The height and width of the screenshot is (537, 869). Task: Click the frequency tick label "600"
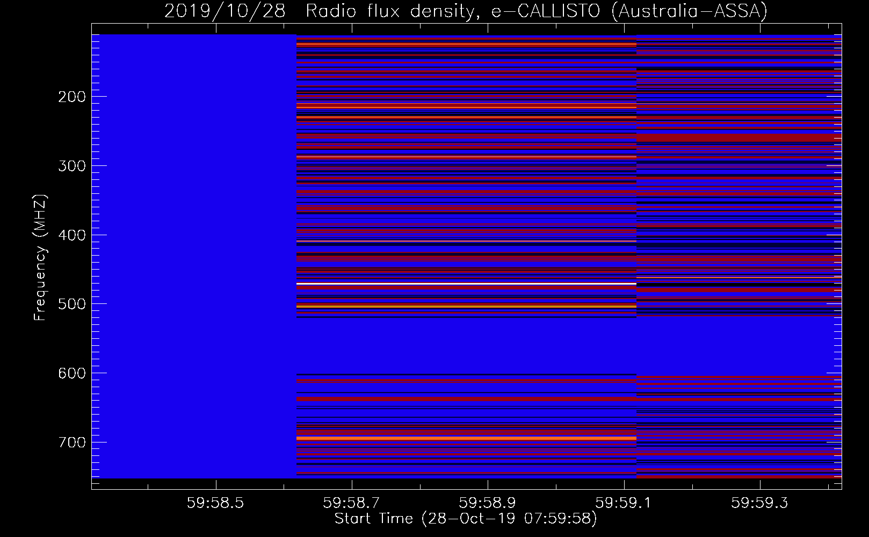pos(71,373)
